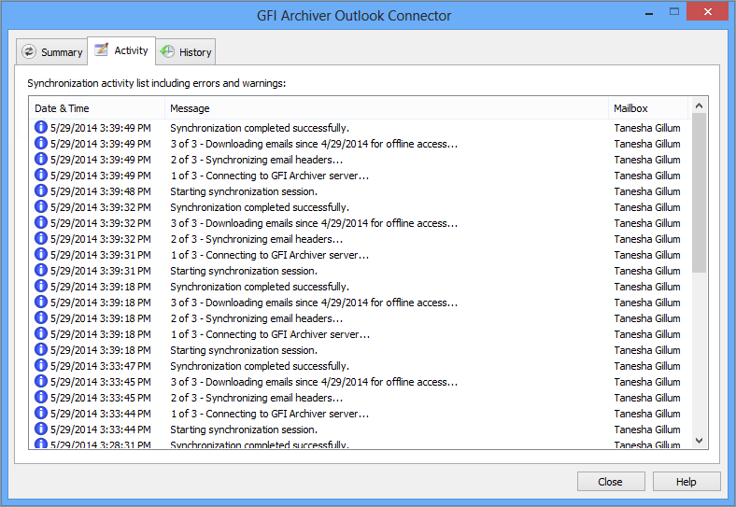This screenshot has width=736, height=507.
Task: Close the window with the red X
Action: click(707, 12)
